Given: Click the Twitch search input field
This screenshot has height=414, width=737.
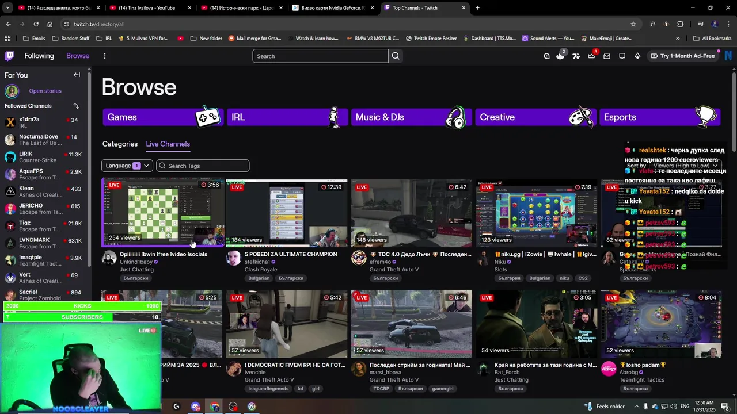Looking at the screenshot, I should click(x=320, y=56).
